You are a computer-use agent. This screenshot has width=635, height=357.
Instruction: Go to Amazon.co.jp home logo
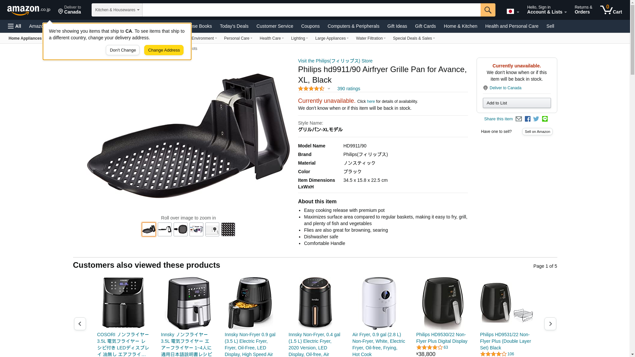29,10
